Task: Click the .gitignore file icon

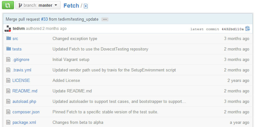Action: point(9,59)
